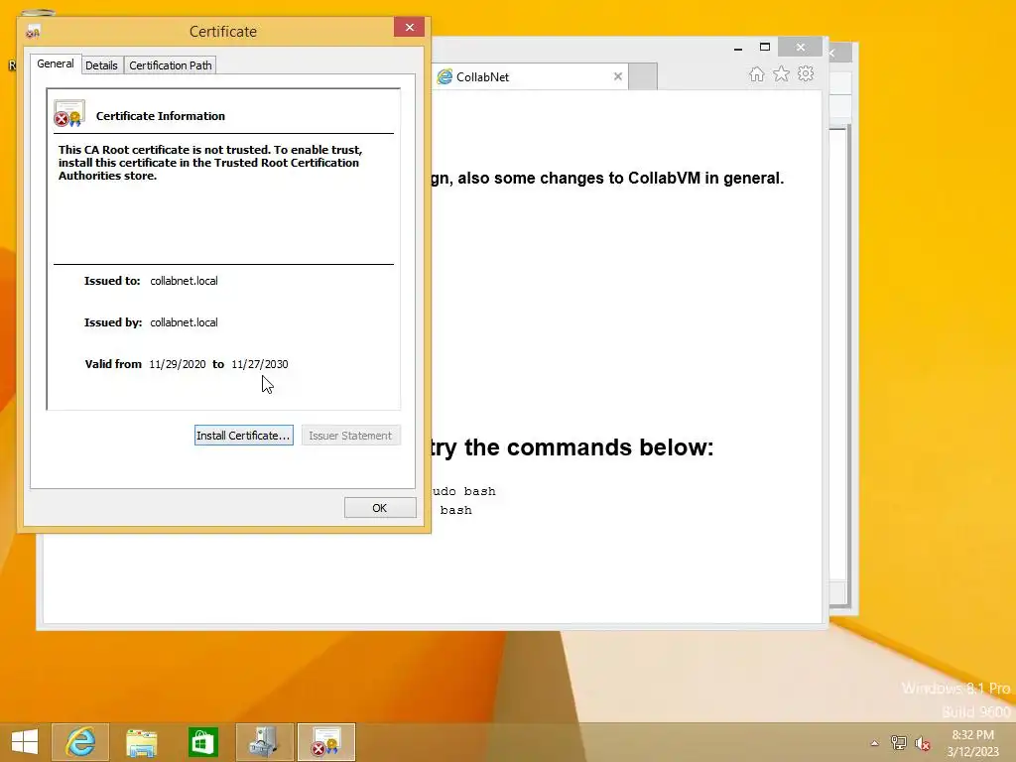Click the untrusted certificate icon in the dialog
Screen dimensions: 1016x762
69,113
